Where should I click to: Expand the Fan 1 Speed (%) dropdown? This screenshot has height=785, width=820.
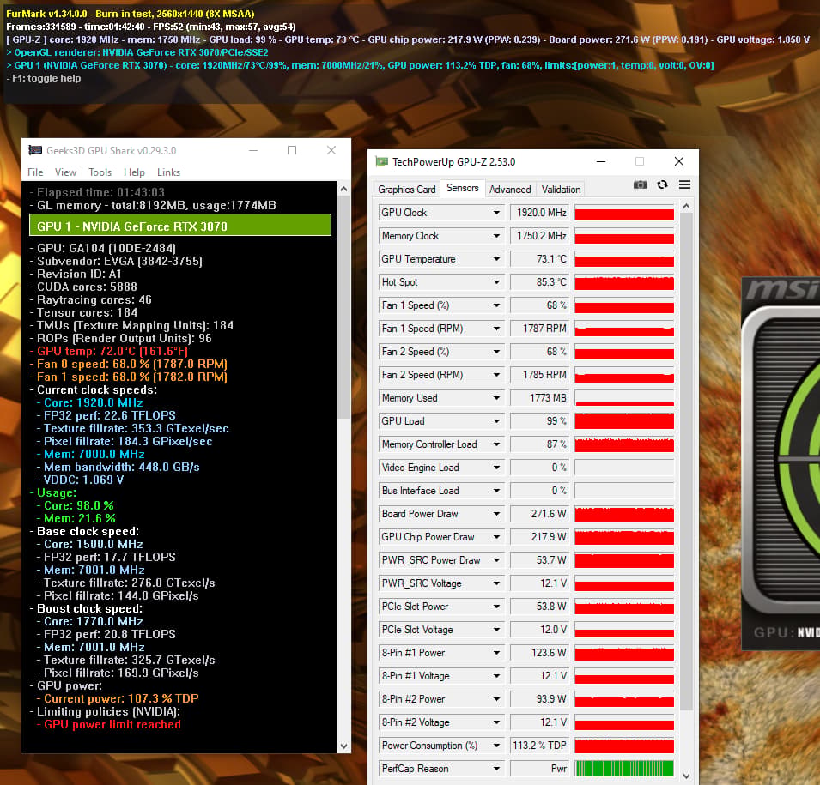(496, 305)
